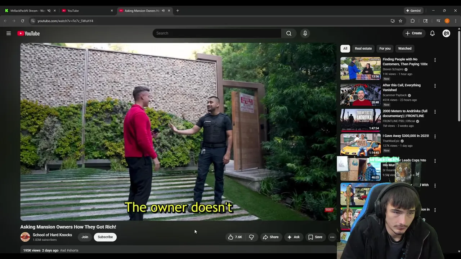Go back in browser history
Viewport: 461px width, 259px height.
(x=5, y=21)
